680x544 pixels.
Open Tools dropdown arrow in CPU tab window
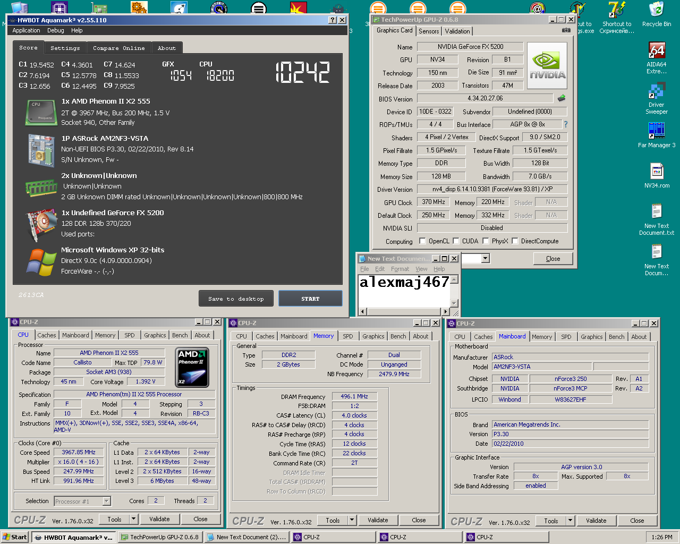(133, 519)
